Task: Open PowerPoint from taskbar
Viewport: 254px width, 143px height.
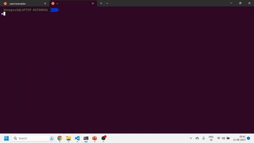Action: click(x=94, y=138)
